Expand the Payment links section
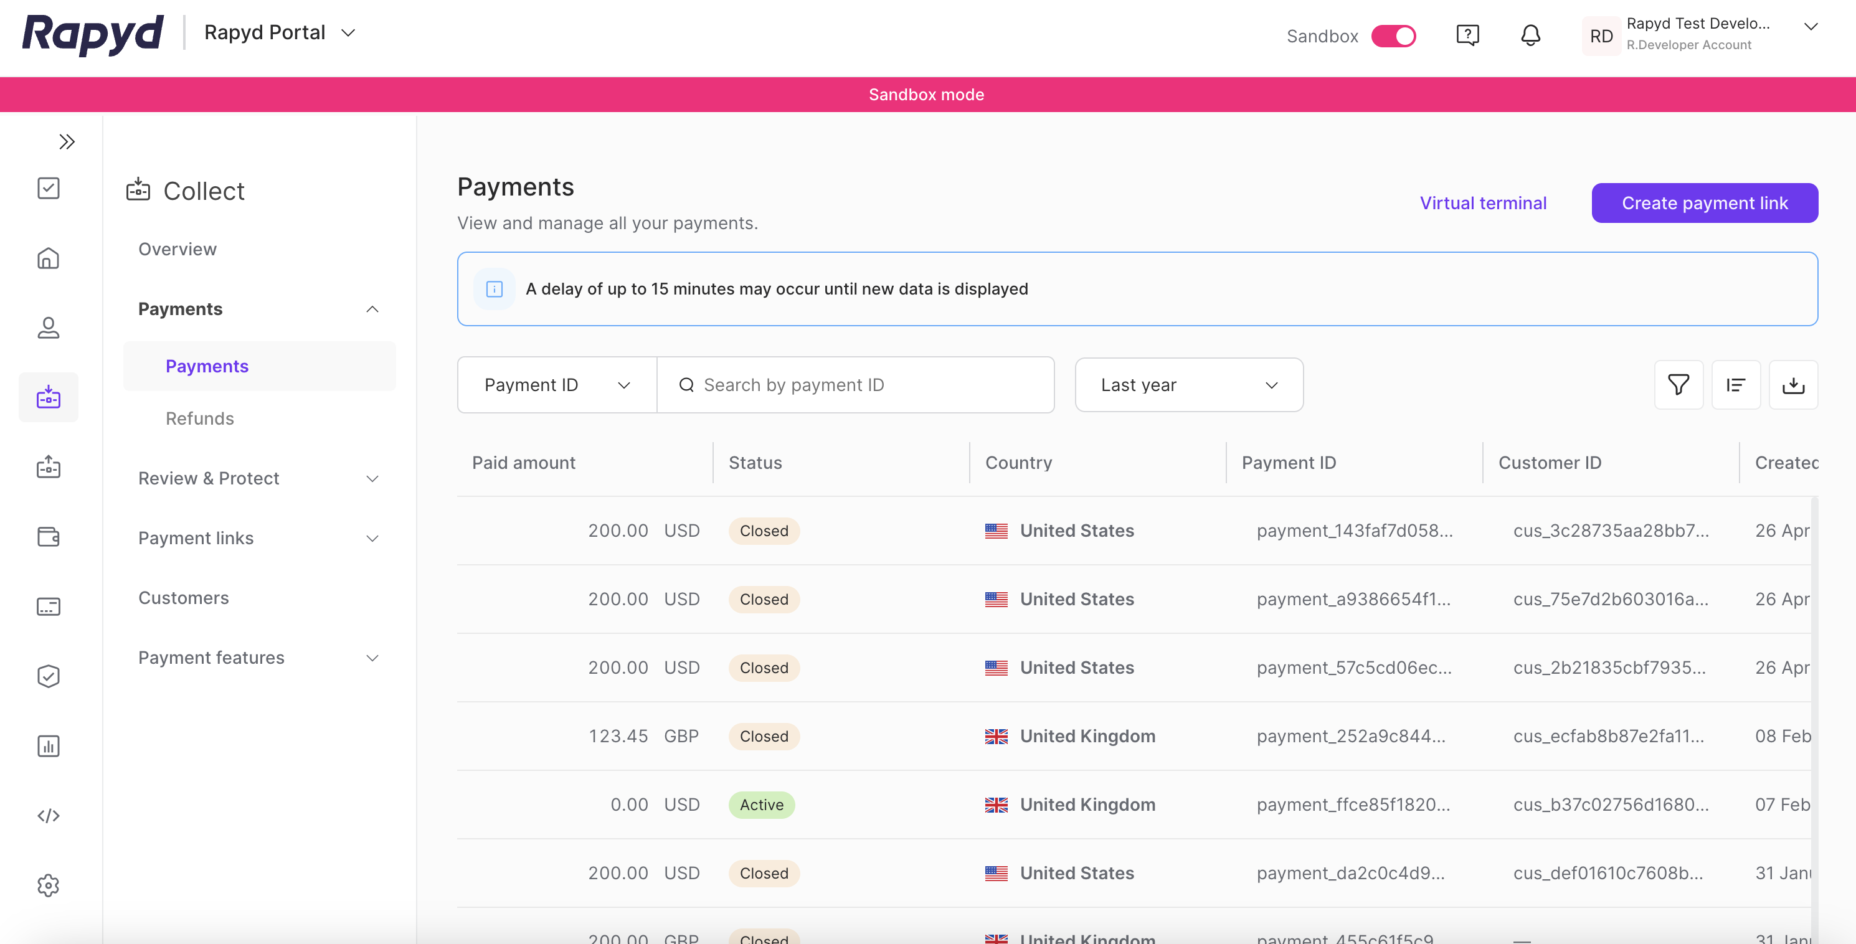This screenshot has width=1856, height=944. tap(258, 538)
